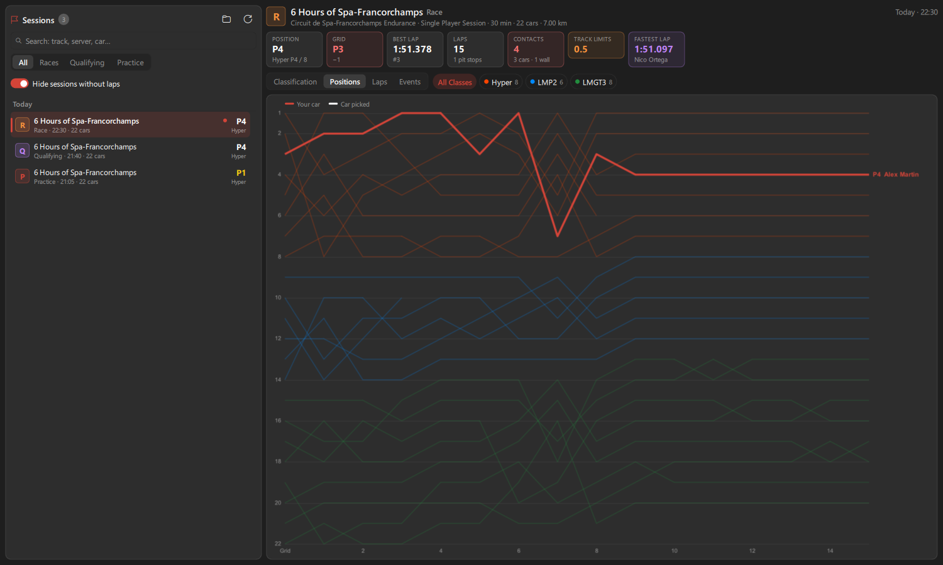The image size is (943, 565).
Task: Switch to the Classification tab
Action: [295, 82]
